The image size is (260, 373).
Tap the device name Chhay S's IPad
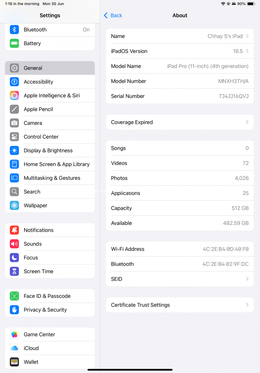(225, 36)
